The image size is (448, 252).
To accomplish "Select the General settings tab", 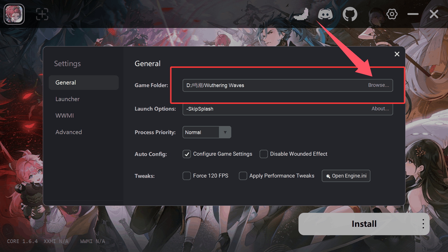I will pos(84,83).
